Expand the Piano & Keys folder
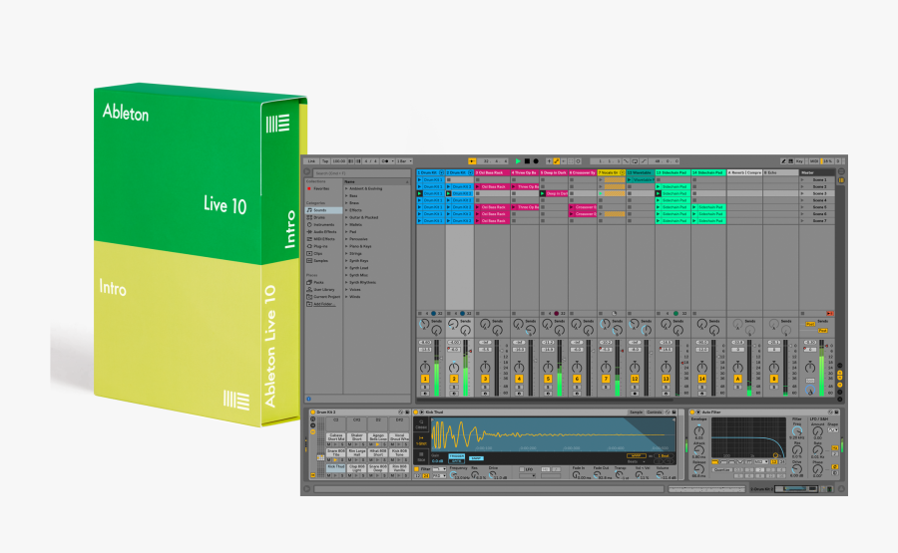 346,246
